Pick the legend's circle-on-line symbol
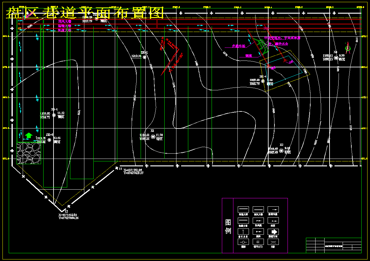Viewport: 370px width, 261px height. pos(243,242)
